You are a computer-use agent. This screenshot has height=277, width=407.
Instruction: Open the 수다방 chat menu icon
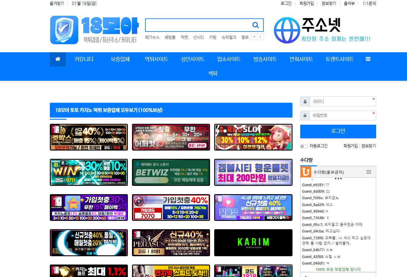coord(369,172)
